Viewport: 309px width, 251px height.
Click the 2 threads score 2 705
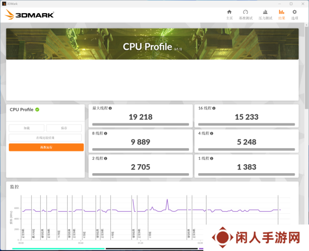click(x=141, y=167)
